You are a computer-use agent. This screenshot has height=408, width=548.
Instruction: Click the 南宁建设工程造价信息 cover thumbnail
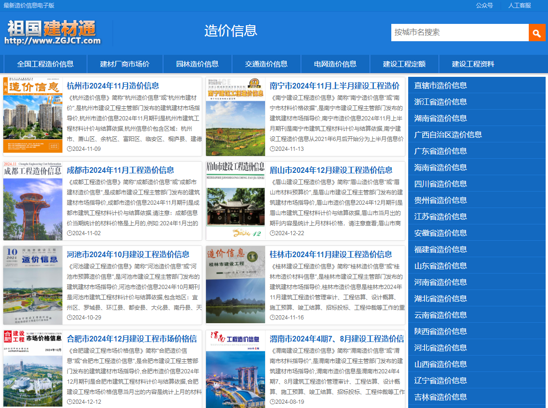click(236, 117)
